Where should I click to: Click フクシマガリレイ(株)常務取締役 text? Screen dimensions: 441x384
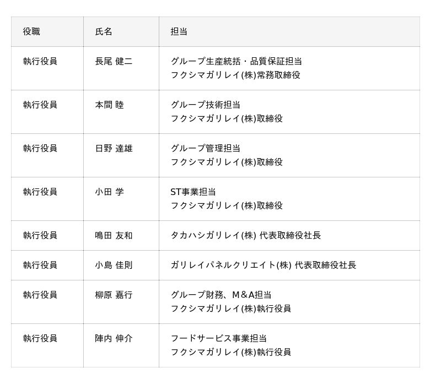point(235,75)
